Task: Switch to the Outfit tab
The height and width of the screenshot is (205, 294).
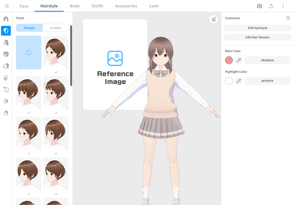Action: tap(97, 6)
